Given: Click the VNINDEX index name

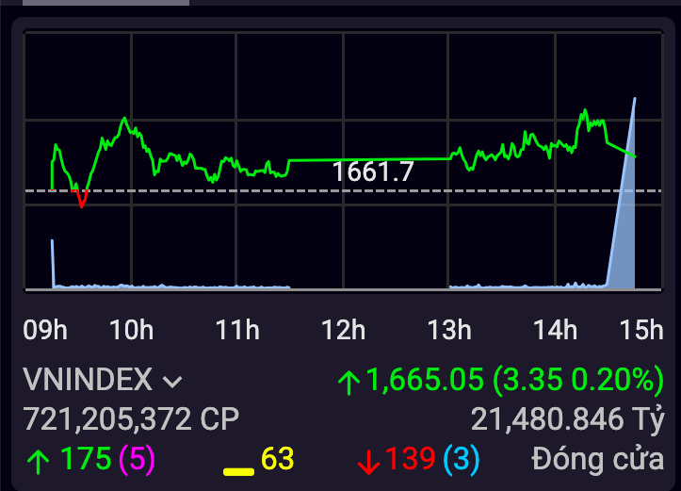Looking at the screenshot, I should pyautogui.click(x=88, y=380).
